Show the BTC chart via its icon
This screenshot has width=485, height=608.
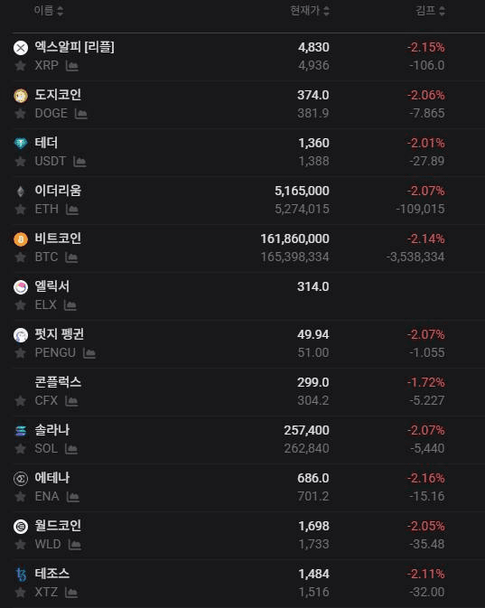click(x=71, y=257)
